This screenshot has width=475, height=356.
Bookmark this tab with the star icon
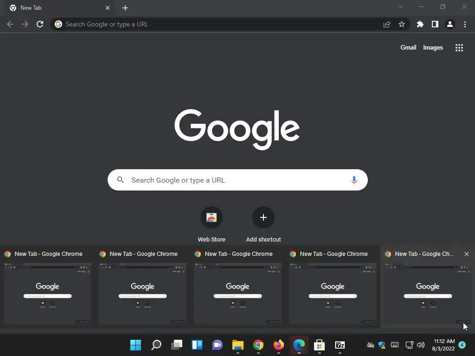click(402, 24)
